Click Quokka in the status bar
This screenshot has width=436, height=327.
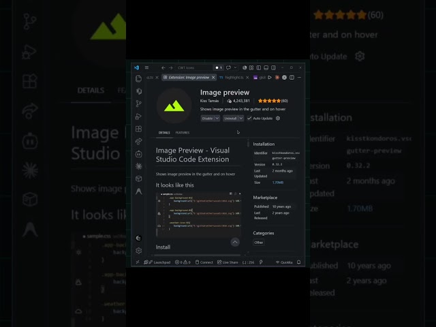[x=284, y=262]
